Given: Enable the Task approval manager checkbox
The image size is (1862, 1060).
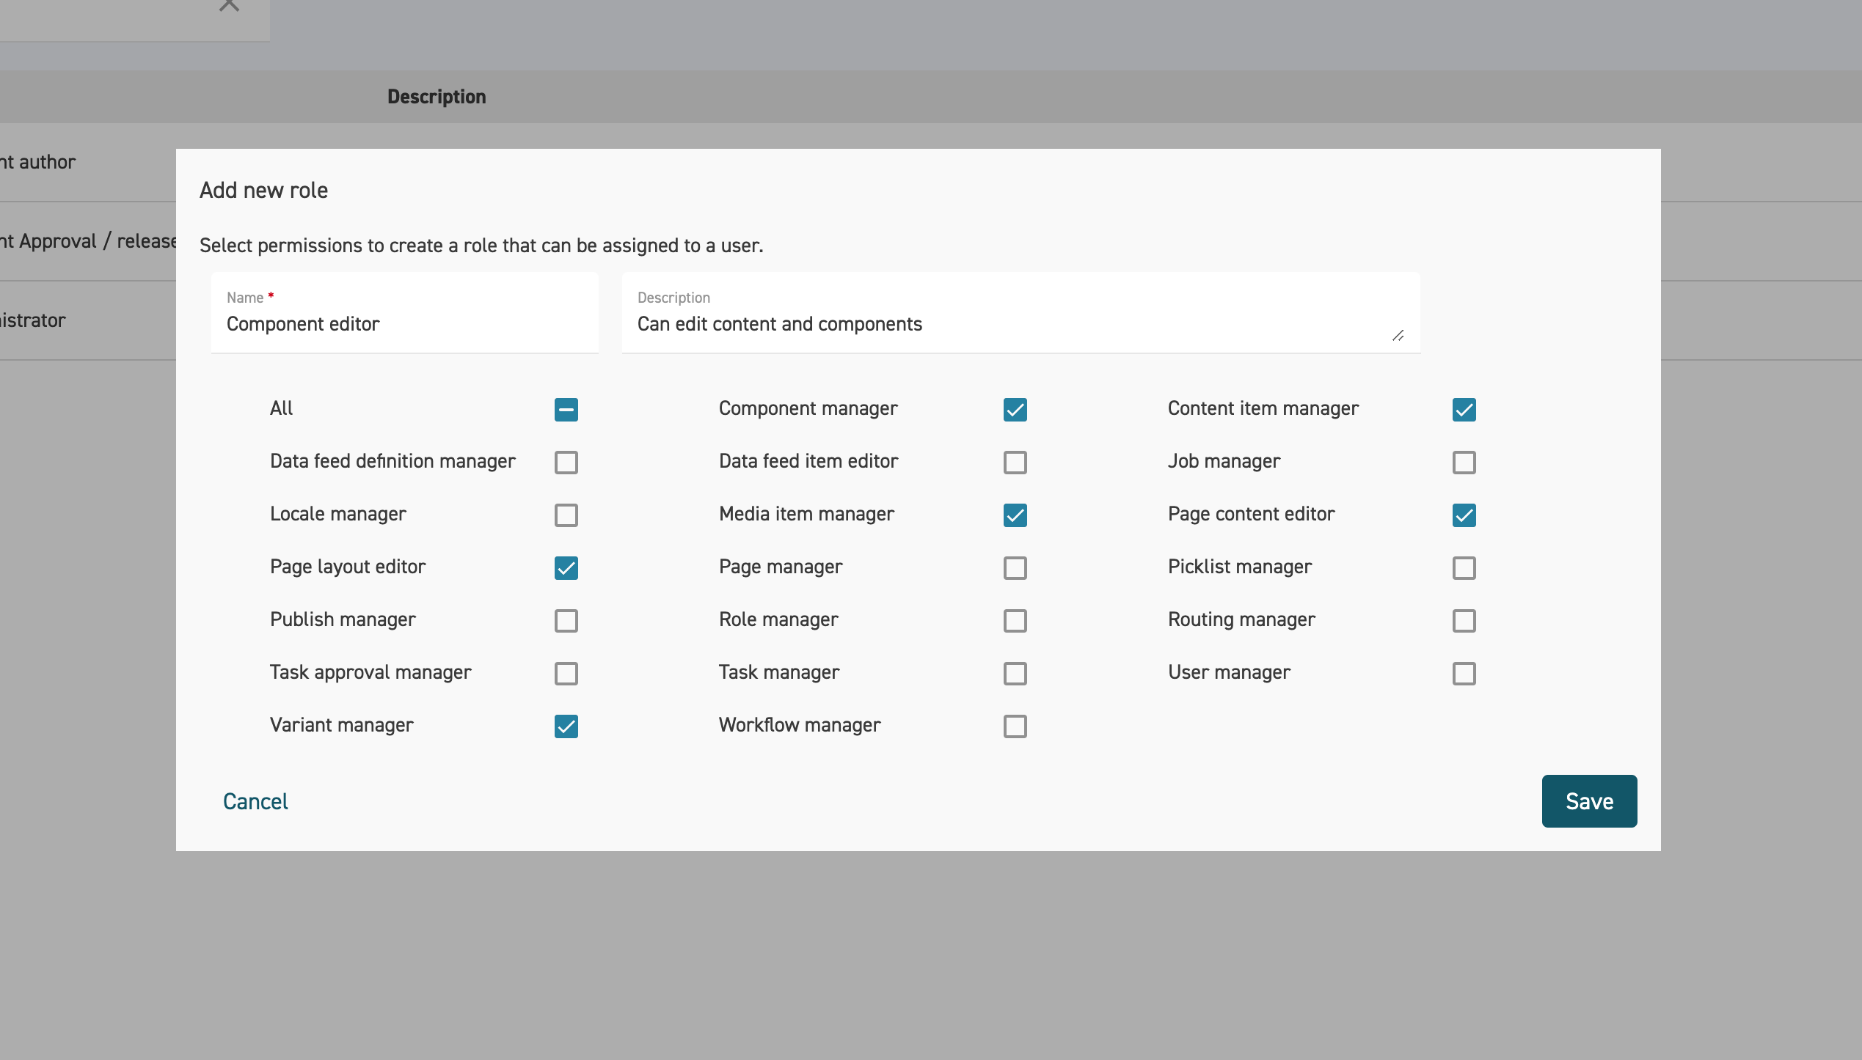Looking at the screenshot, I should tap(566, 674).
